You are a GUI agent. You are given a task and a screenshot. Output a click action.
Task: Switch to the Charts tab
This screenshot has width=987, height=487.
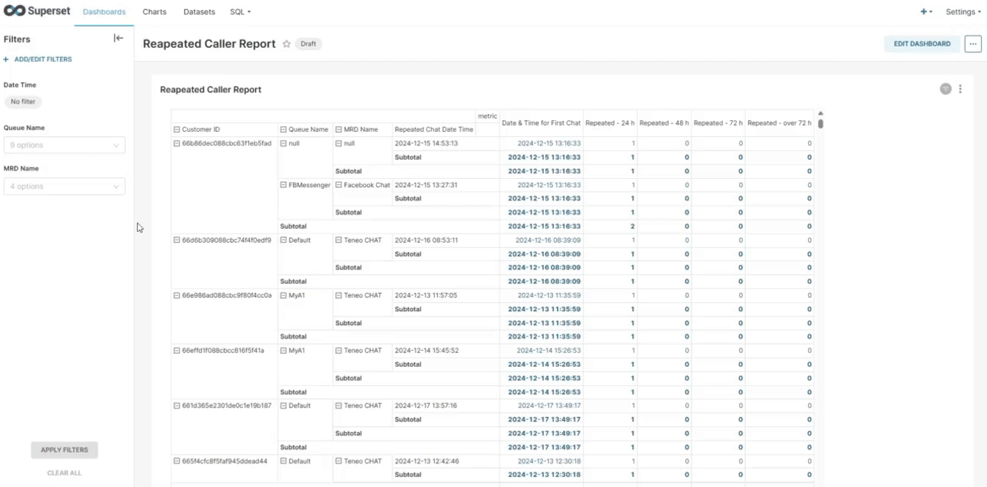coord(155,12)
